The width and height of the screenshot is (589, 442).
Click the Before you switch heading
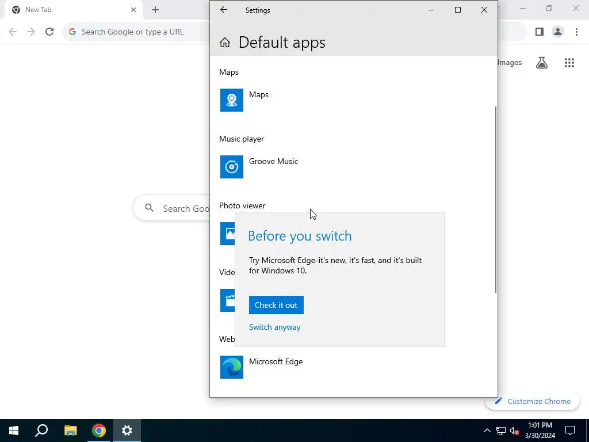coord(300,236)
